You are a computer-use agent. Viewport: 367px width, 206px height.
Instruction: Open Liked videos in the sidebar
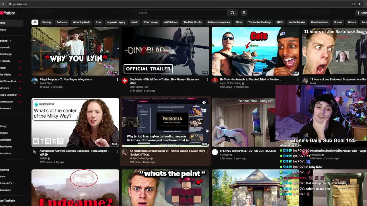point(6,147)
